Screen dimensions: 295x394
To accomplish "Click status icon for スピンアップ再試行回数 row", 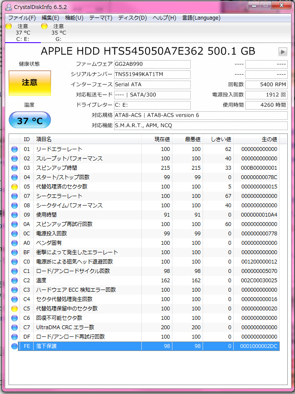I will [14, 224].
